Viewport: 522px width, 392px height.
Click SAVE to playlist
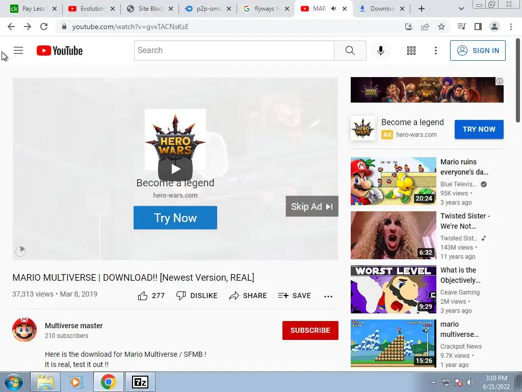point(294,296)
